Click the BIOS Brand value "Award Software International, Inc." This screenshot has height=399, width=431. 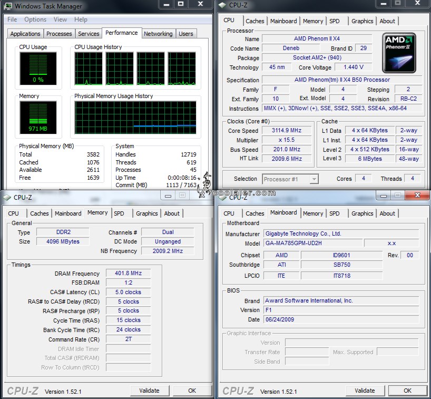341,301
